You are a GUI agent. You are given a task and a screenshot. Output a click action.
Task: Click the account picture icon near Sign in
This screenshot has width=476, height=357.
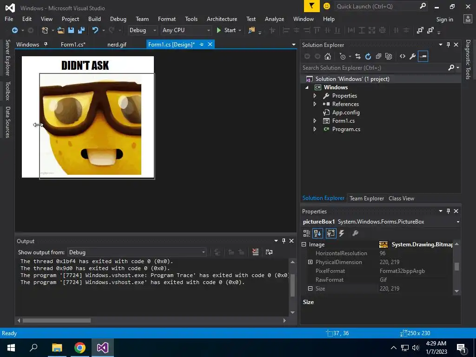pyautogui.click(x=468, y=19)
